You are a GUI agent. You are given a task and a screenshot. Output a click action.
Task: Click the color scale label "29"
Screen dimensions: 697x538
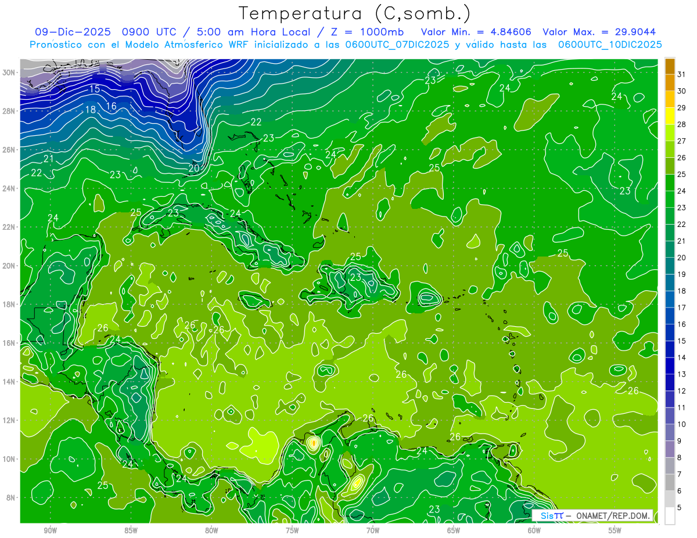pyautogui.click(x=682, y=107)
